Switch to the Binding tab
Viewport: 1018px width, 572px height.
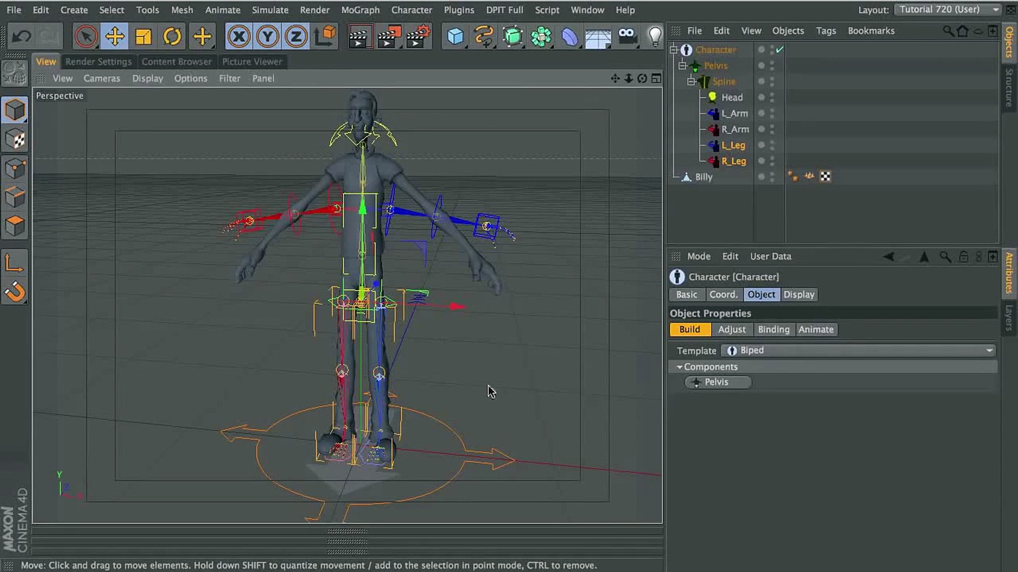pyautogui.click(x=773, y=329)
